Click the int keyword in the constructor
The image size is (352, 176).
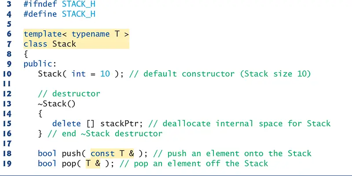(x=79, y=74)
